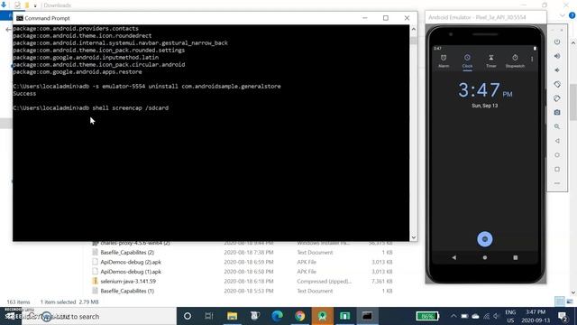Click the 'Success' line in Command Prompt
This screenshot has height=325, width=577.
(24, 94)
